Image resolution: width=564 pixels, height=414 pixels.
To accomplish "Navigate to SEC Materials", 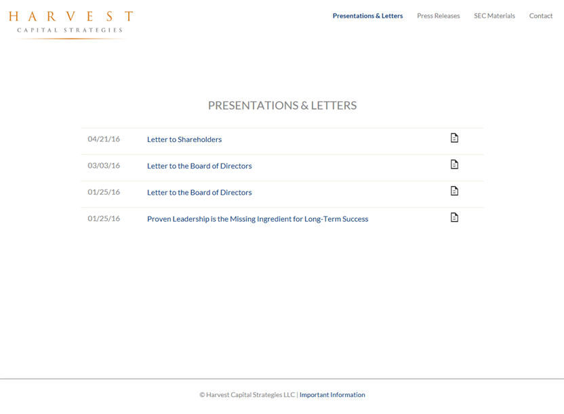I will pos(494,16).
